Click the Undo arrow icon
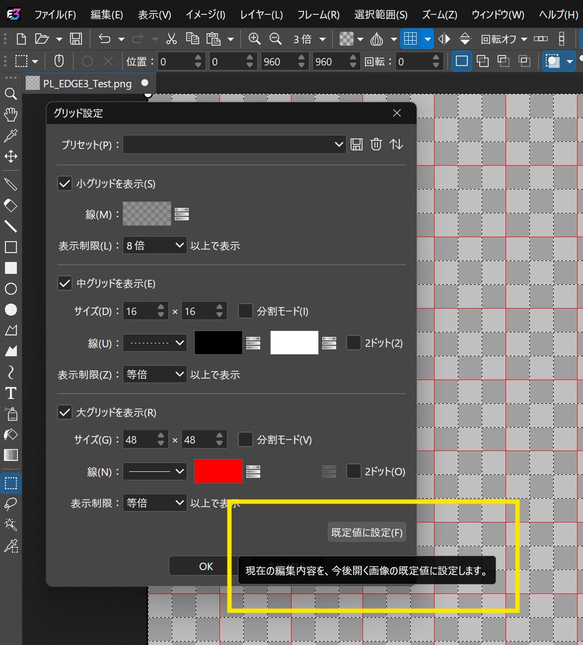 pos(104,39)
